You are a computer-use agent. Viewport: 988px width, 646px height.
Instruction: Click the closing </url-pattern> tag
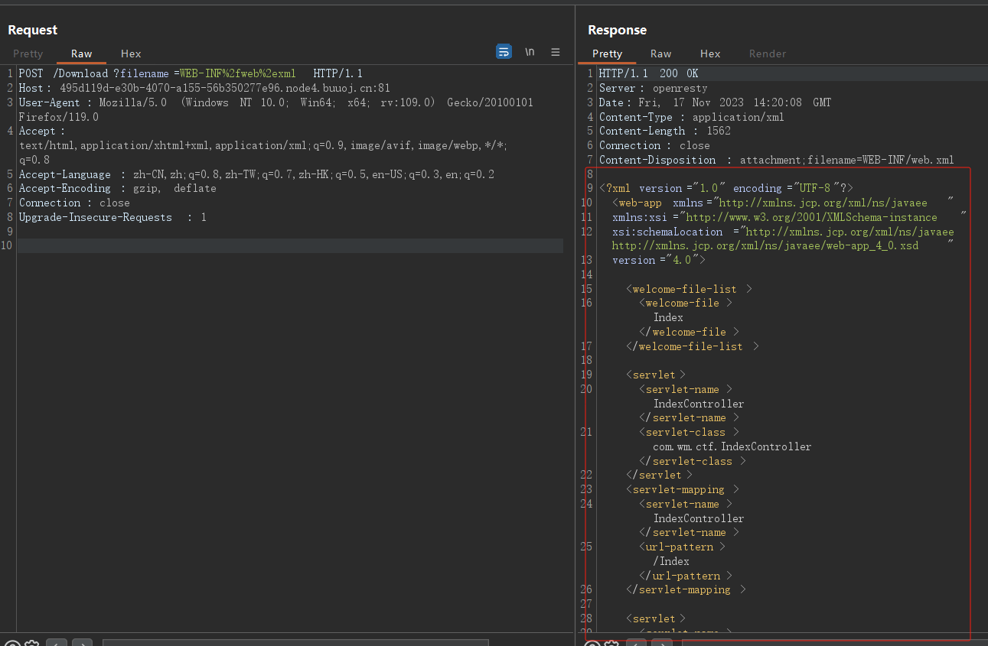tap(686, 576)
